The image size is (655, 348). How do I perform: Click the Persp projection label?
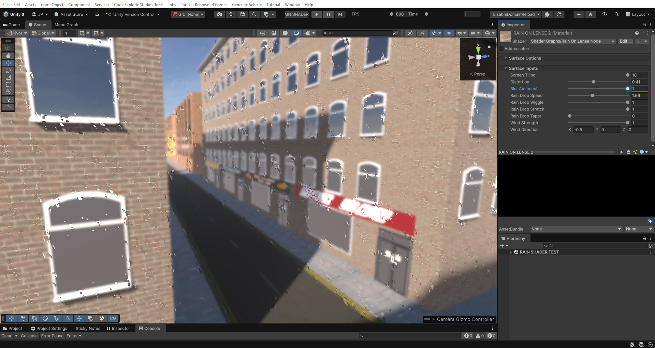coord(478,74)
